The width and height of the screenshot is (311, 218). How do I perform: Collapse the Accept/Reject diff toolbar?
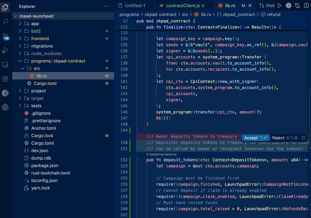point(303,138)
